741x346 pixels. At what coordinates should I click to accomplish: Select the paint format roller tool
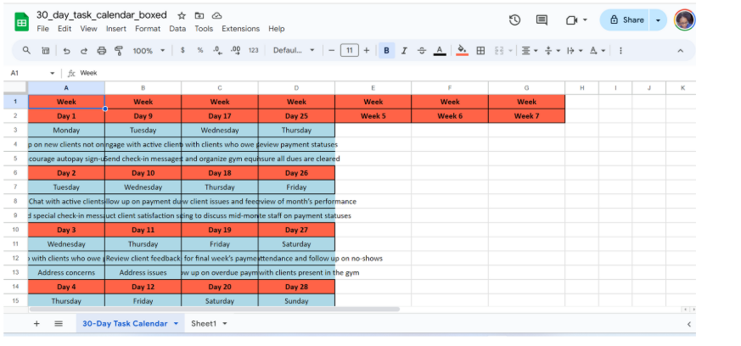(120, 51)
